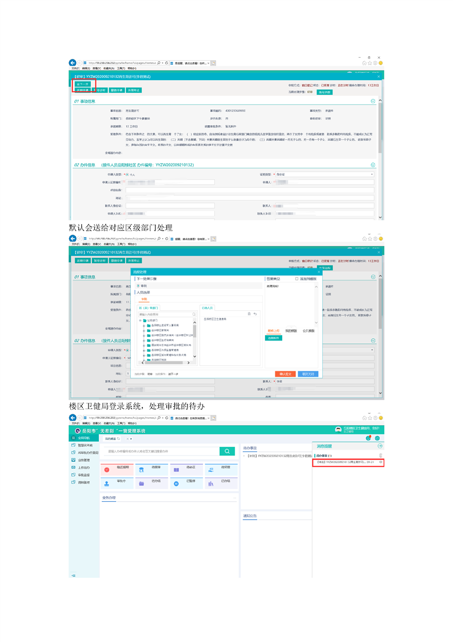
Task: Click the blue 取消关闭 button
Action: 308,374
